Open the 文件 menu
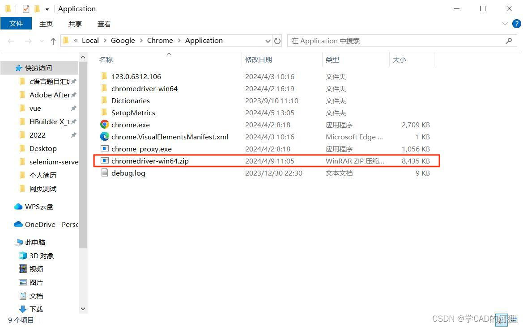This screenshot has height=327, width=523. tap(16, 23)
